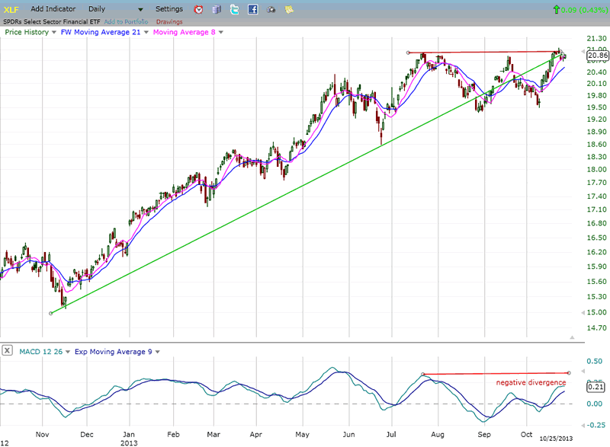Image resolution: width=610 pixels, height=447 pixels.
Task: Open the yellow sticky note icon
Action: tap(289, 10)
